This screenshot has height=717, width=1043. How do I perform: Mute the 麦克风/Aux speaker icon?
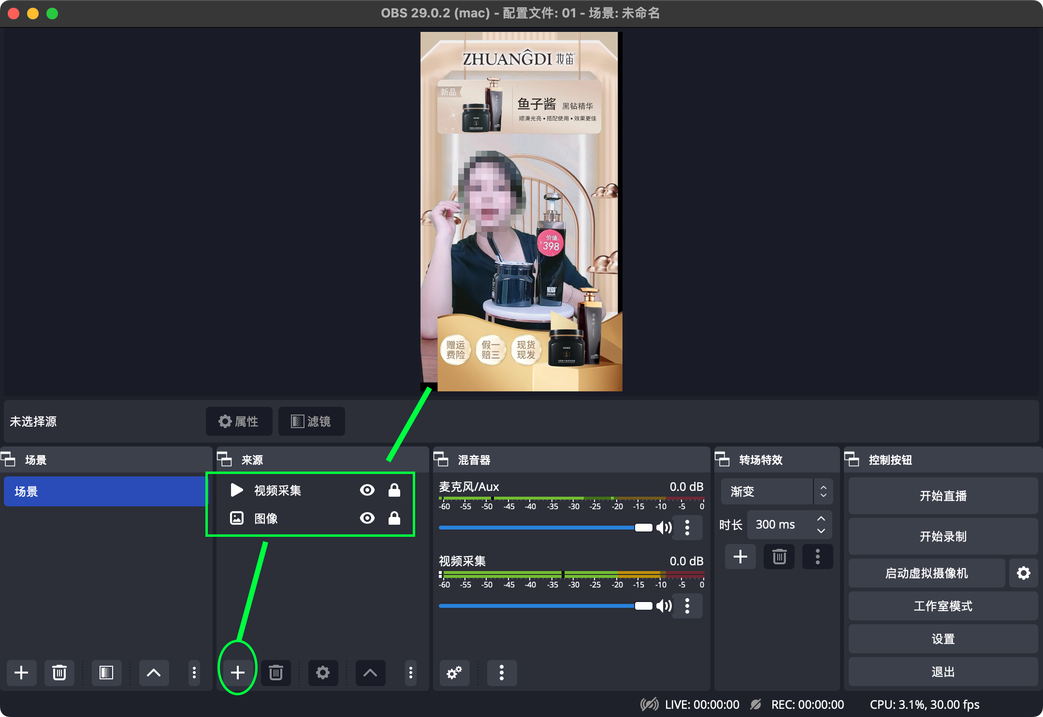pos(664,527)
